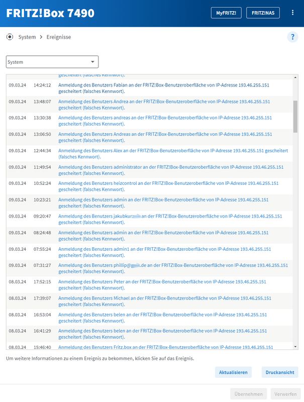
Task: Click the time 12:44:34 cell
Action: tap(42, 151)
